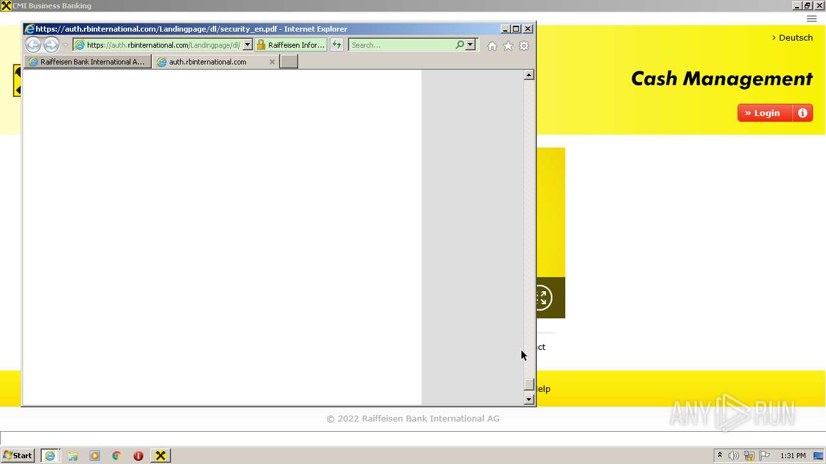
Task: Close the auth.rbinternational.com tab
Action: 272,62
